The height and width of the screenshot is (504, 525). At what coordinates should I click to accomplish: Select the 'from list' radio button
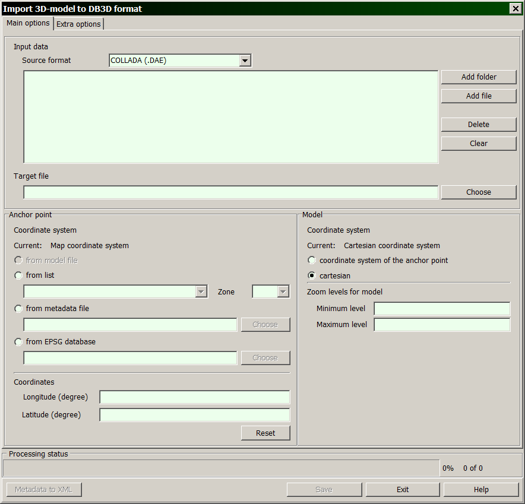pyautogui.click(x=18, y=275)
